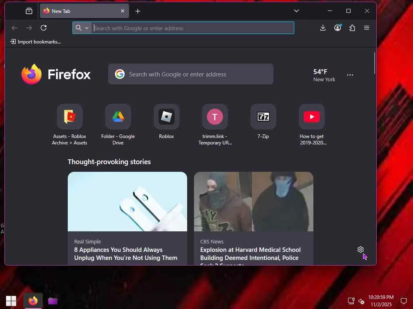Image resolution: width=413 pixels, height=309 pixels.
Task: Reload the current page
Action: (x=44, y=28)
